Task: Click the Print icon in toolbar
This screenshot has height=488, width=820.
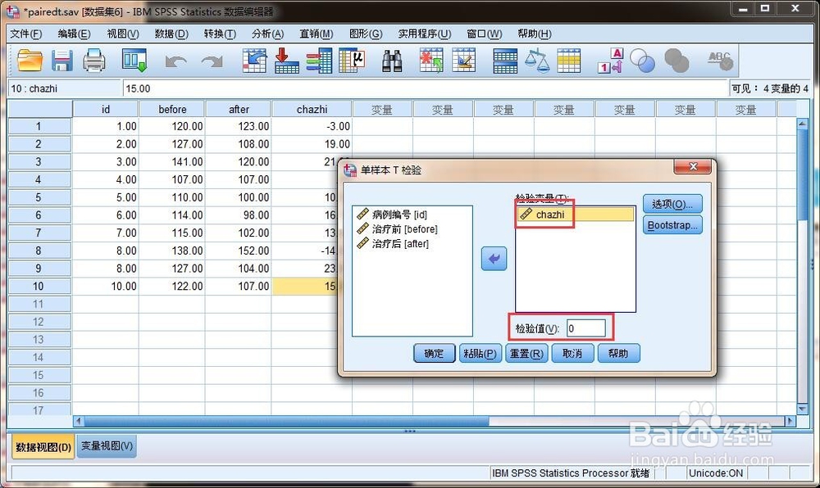Action: point(94,61)
